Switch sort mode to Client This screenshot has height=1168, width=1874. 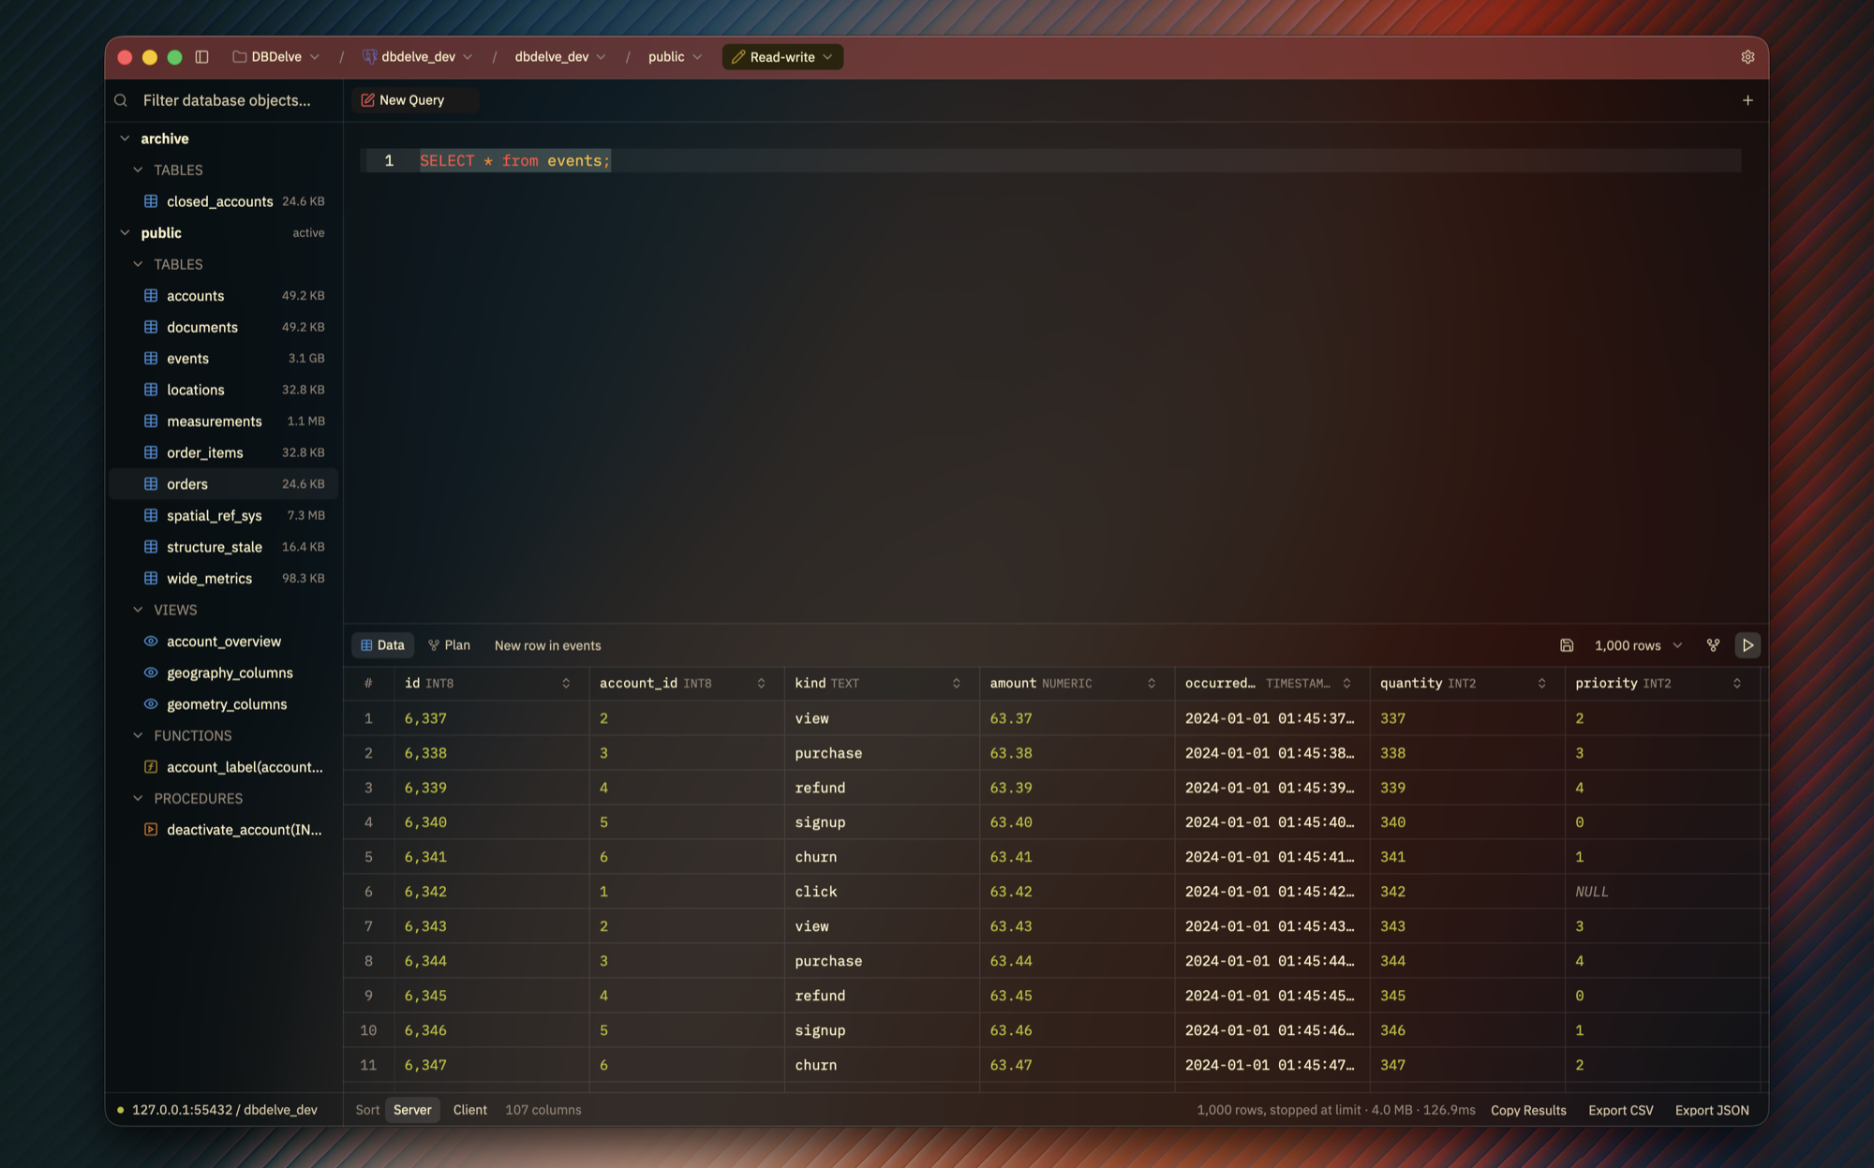tap(469, 1110)
